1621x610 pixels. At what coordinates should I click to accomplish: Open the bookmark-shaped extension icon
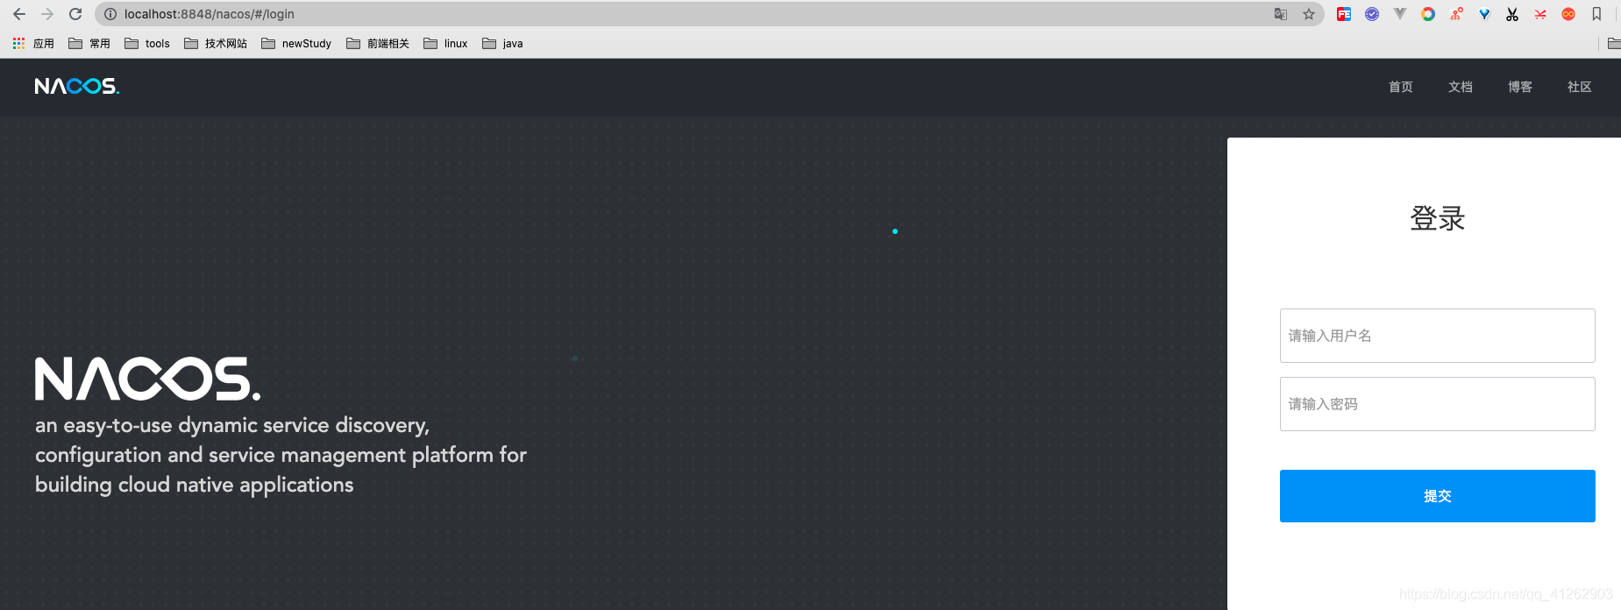tap(1596, 14)
